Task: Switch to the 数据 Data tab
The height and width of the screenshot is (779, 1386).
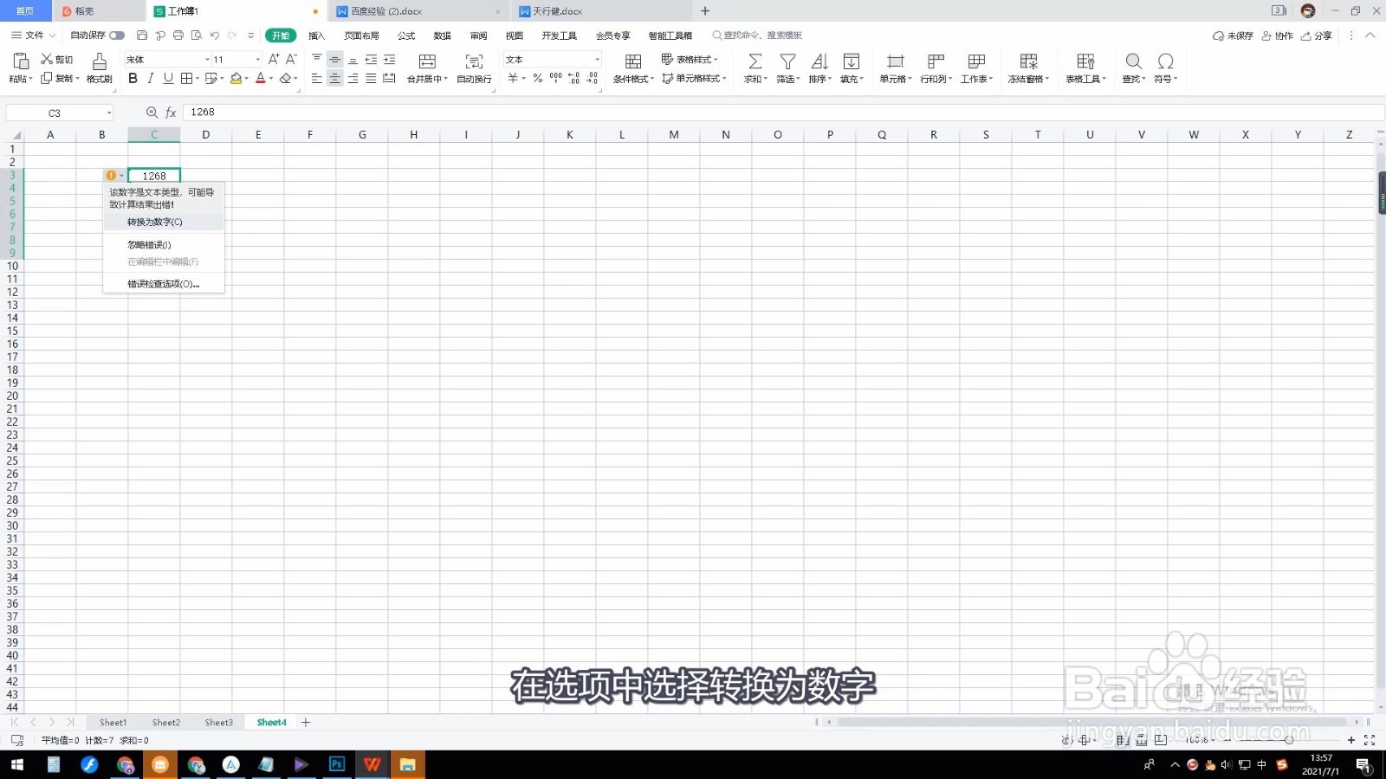Action: [443, 35]
